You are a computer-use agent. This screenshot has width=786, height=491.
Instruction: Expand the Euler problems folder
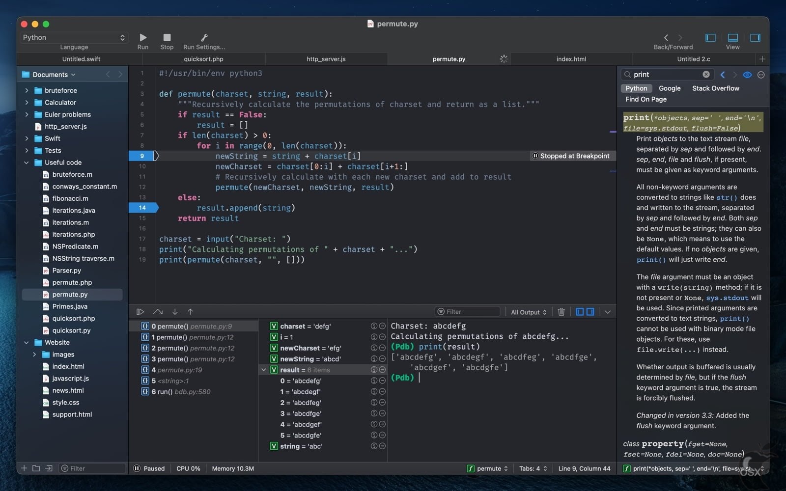[x=27, y=114]
